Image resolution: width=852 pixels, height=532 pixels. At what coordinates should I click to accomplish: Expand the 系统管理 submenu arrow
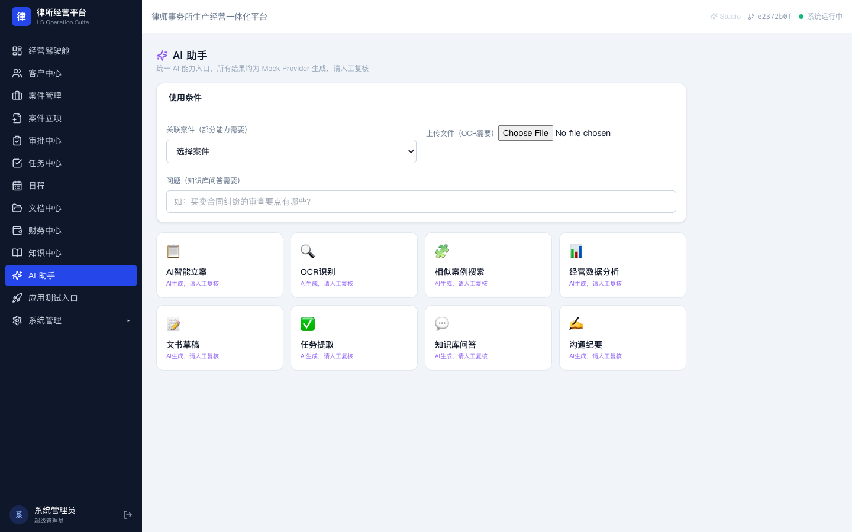coord(128,320)
